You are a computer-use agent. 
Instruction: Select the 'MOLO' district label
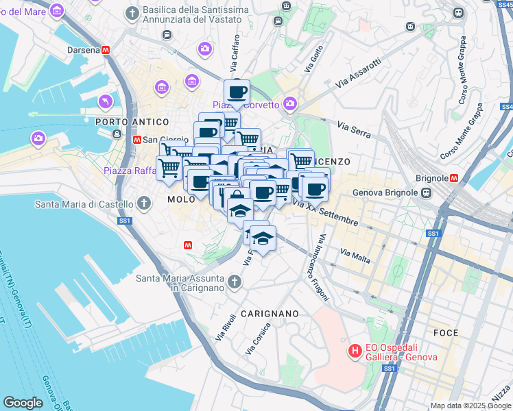coord(181,199)
